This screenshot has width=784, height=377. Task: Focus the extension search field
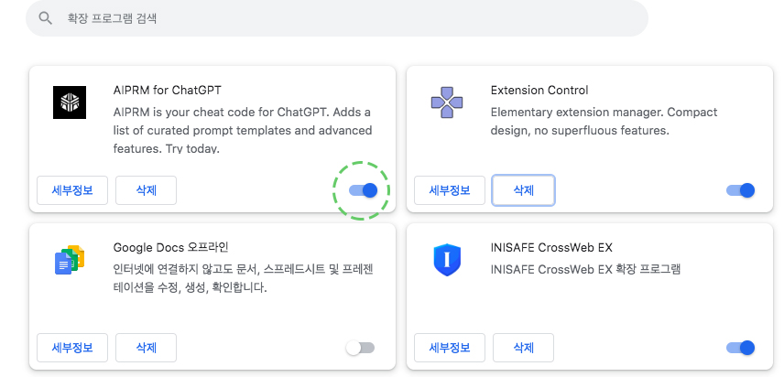point(336,18)
